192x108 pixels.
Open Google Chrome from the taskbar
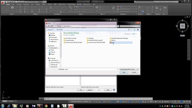point(46,106)
